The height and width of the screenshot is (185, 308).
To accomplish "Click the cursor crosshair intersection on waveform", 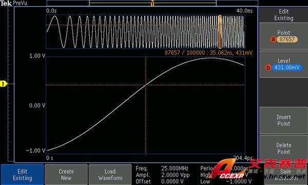I will tap(146, 85).
